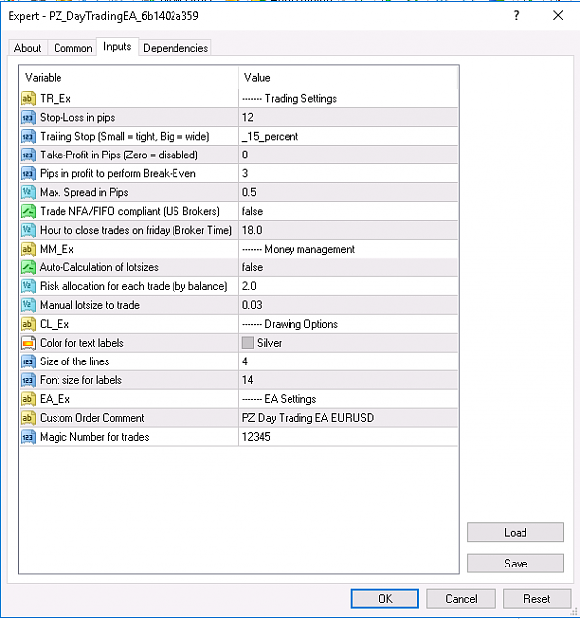Edit the Max. Spread value 0.5

348,192
